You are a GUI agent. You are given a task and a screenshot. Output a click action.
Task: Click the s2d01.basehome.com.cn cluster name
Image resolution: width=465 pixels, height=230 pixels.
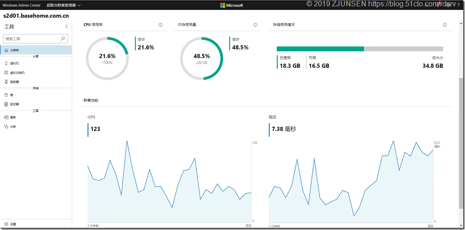[36, 16]
